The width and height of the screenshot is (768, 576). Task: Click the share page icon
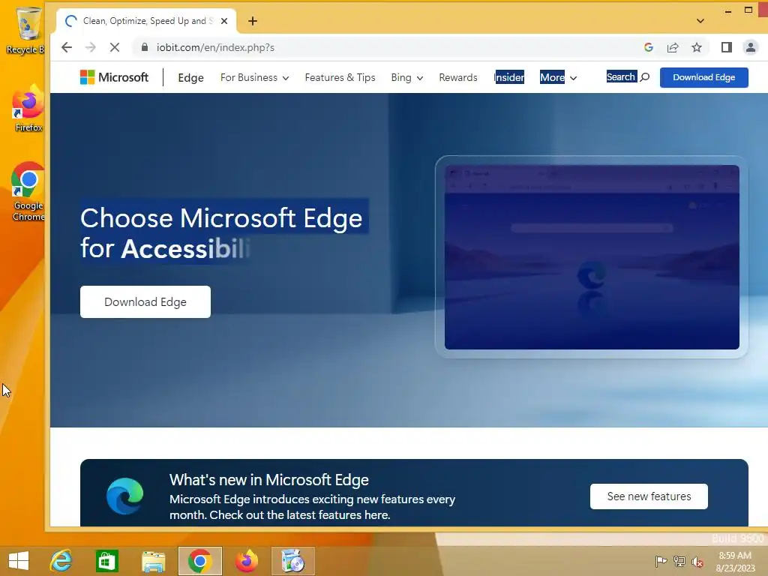click(673, 47)
